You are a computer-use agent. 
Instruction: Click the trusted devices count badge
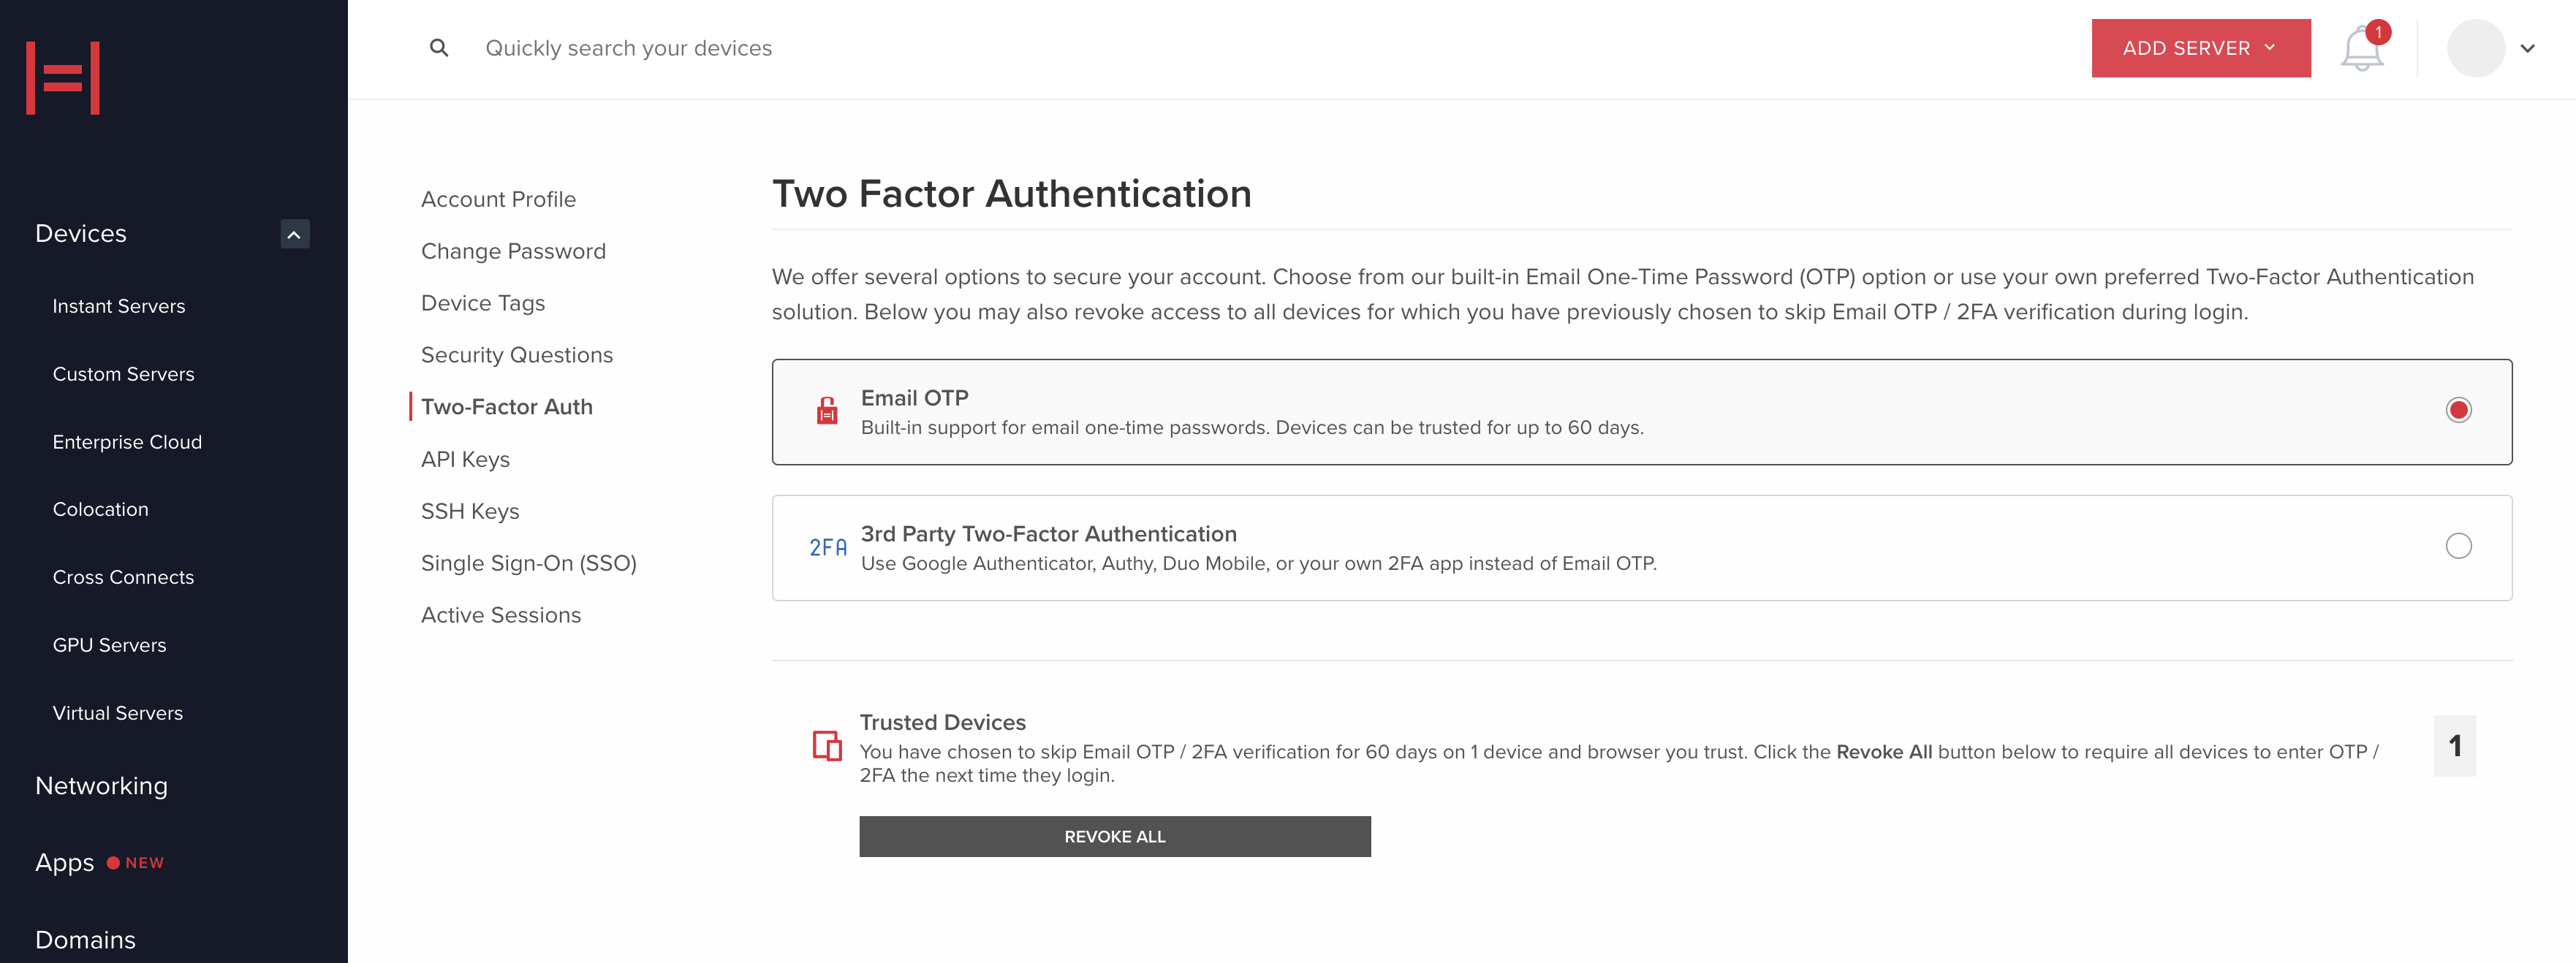click(x=2454, y=746)
